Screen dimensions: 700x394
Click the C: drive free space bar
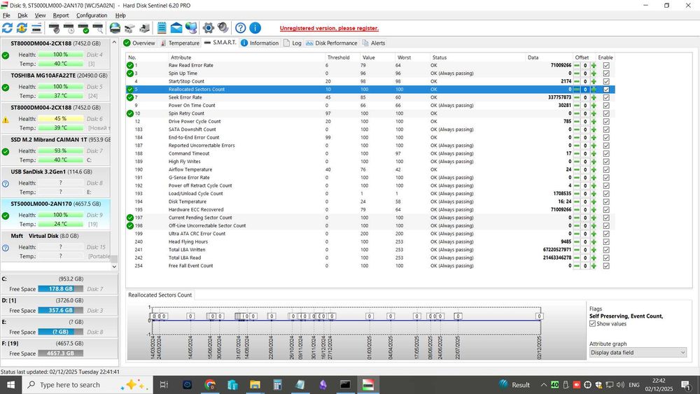pyautogui.click(x=60, y=288)
